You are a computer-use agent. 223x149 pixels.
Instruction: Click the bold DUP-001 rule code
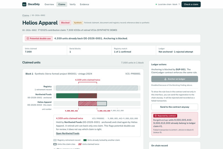(x=181, y=69)
